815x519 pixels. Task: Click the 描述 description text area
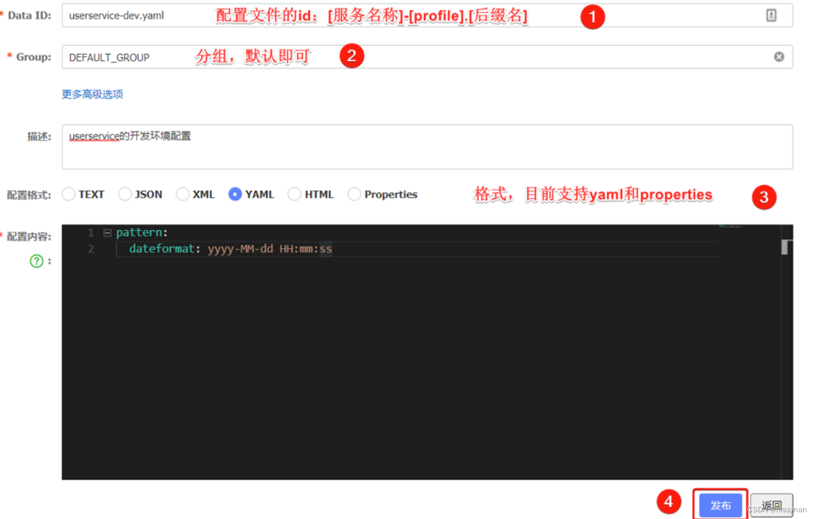click(x=427, y=147)
